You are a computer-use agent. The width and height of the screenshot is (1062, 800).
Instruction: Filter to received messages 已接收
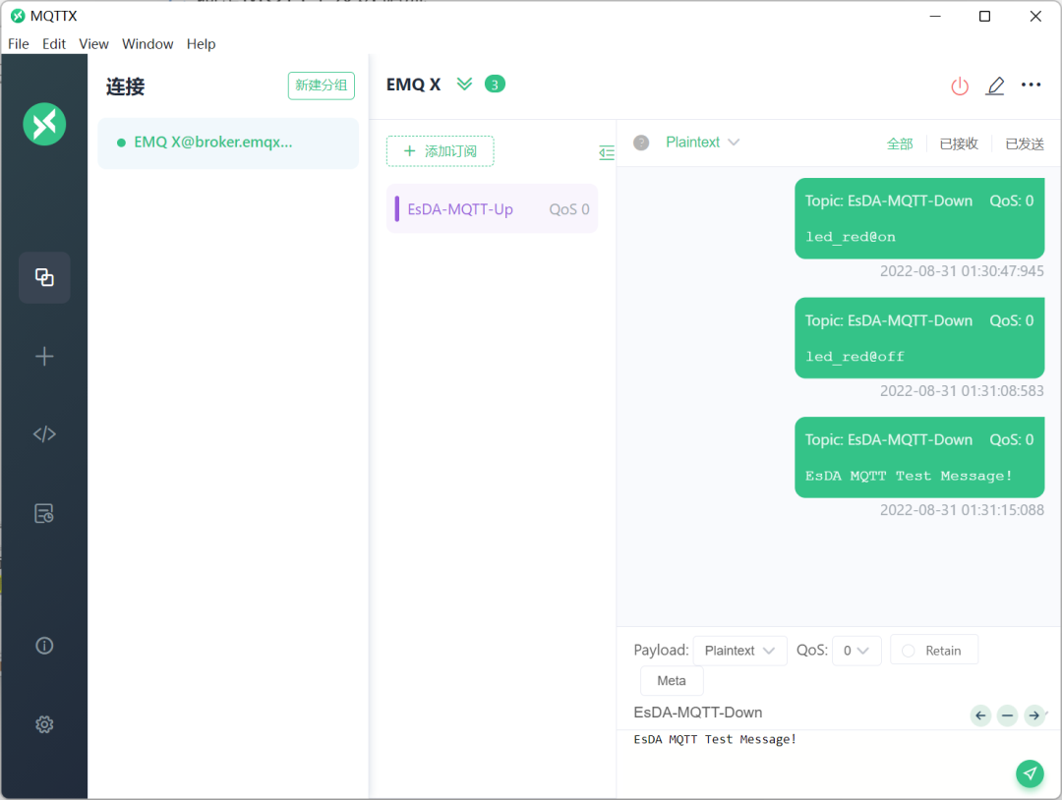pyautogui.click(x=959, y=143)
